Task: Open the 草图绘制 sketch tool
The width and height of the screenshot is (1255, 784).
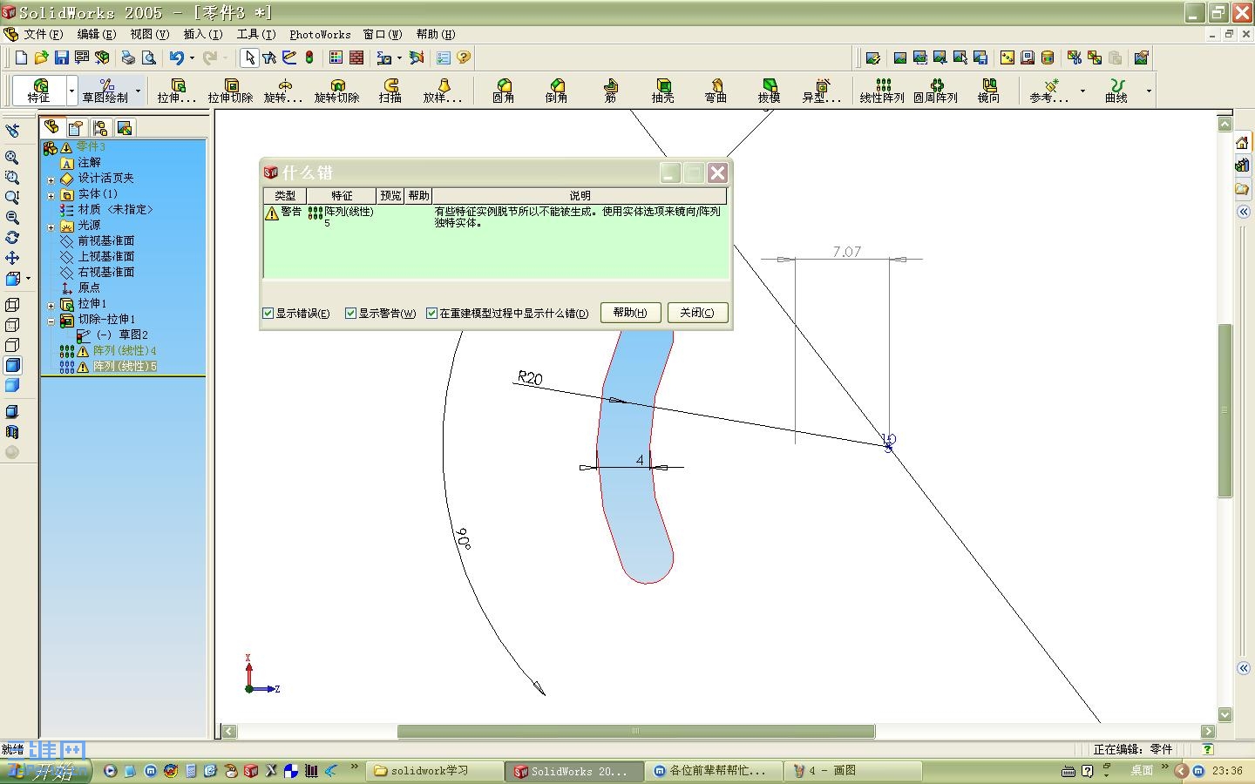Action: coord(105,91)
